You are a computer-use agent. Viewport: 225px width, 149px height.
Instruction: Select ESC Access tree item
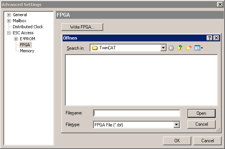[23, 33]
